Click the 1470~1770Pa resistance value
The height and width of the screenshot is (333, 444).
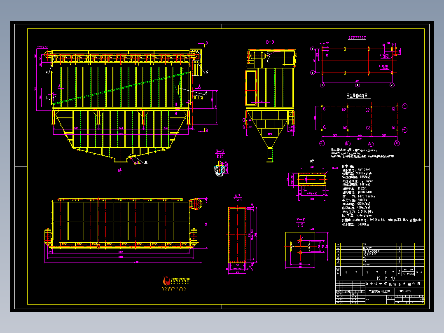(366, 196)
